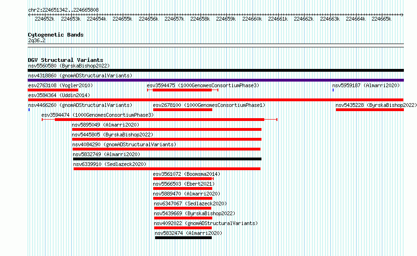Open the nsv5832474 (Almarri2020) label
Image resolution: width=417 pixels, height=256 pixels.
click(188, 233)
